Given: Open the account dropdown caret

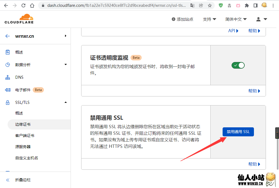Looking at the screenshot, I should click(265, 19).
